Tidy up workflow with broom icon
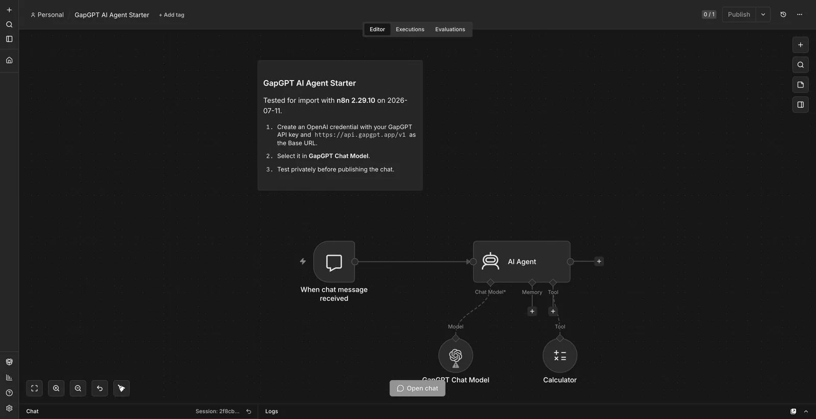The width and height of the screenshot is (816, 419). pyautogui.click(x=121, y=388)
